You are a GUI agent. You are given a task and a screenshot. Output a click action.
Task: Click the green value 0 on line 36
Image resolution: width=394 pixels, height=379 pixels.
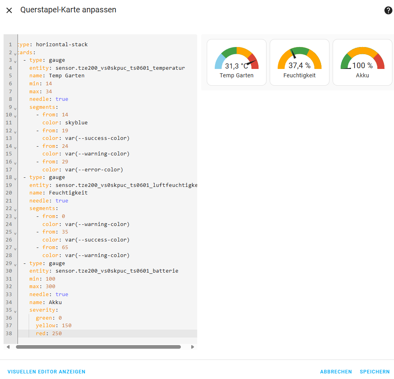pyautogui.click(x=60, y=318)
